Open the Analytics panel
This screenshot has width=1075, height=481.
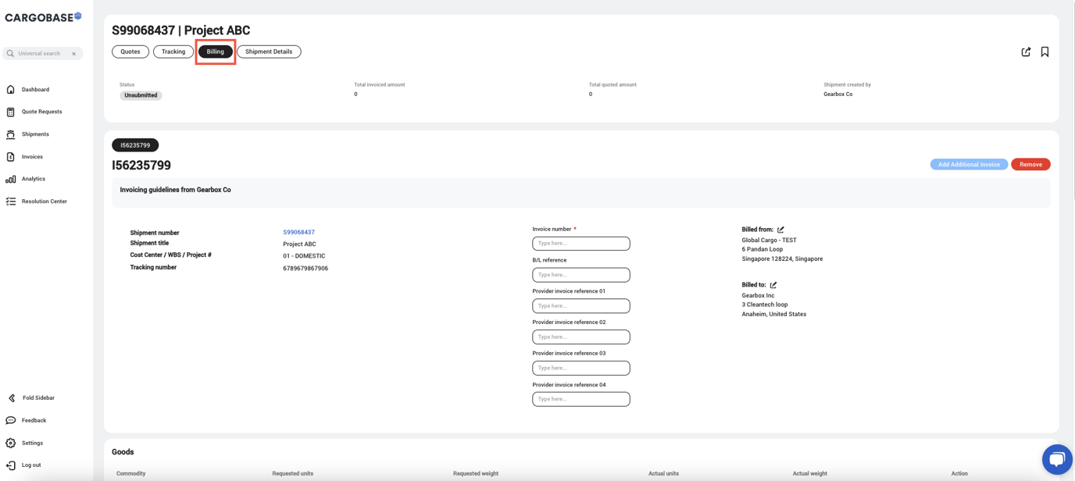(33, 178)
